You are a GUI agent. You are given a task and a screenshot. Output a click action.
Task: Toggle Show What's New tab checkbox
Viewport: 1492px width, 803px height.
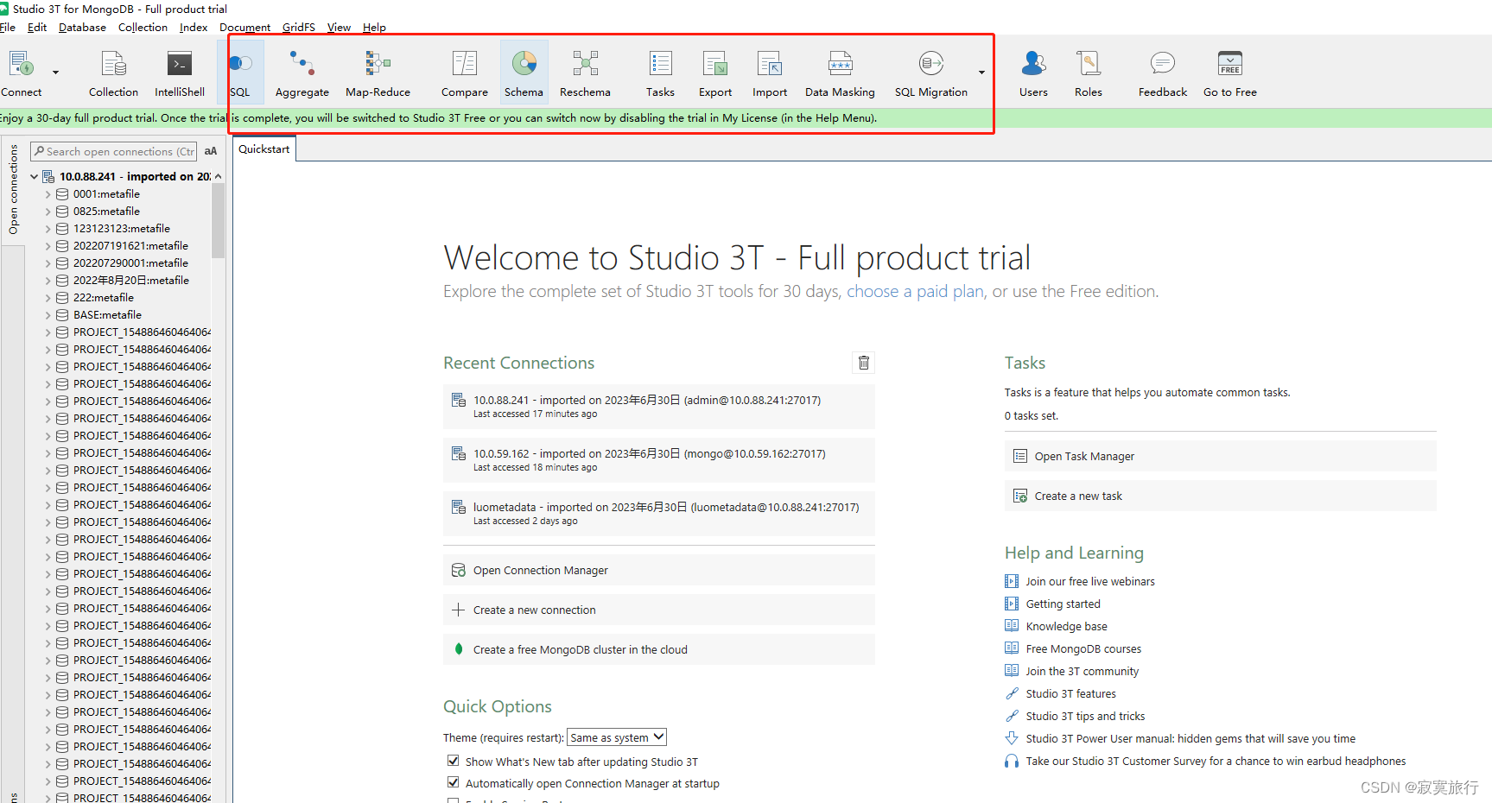[453, 761]
